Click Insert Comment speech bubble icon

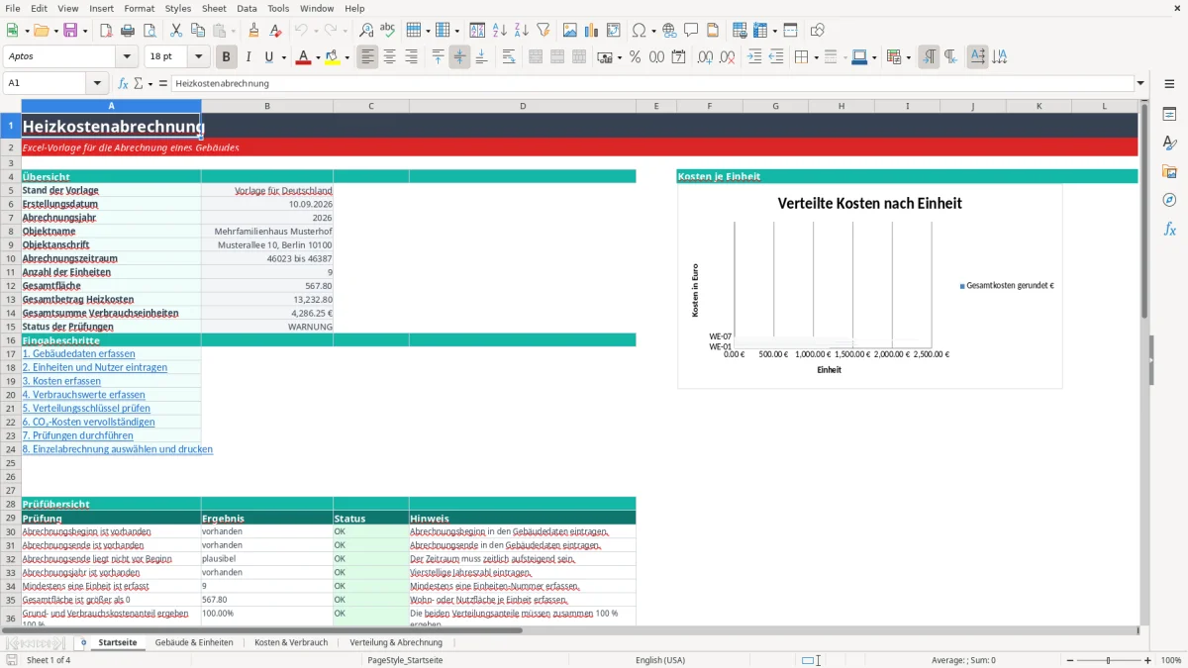[691, 31]
